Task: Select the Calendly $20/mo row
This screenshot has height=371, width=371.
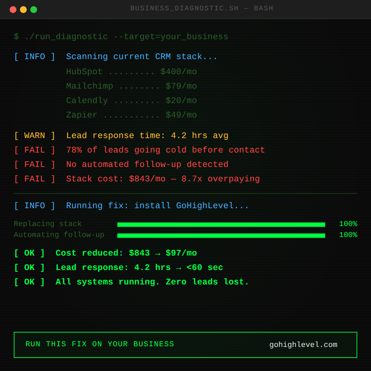Action: point(131,100)
